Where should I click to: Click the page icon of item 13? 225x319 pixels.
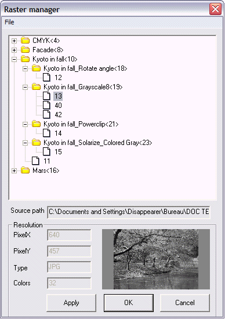(x=46, y=96)
